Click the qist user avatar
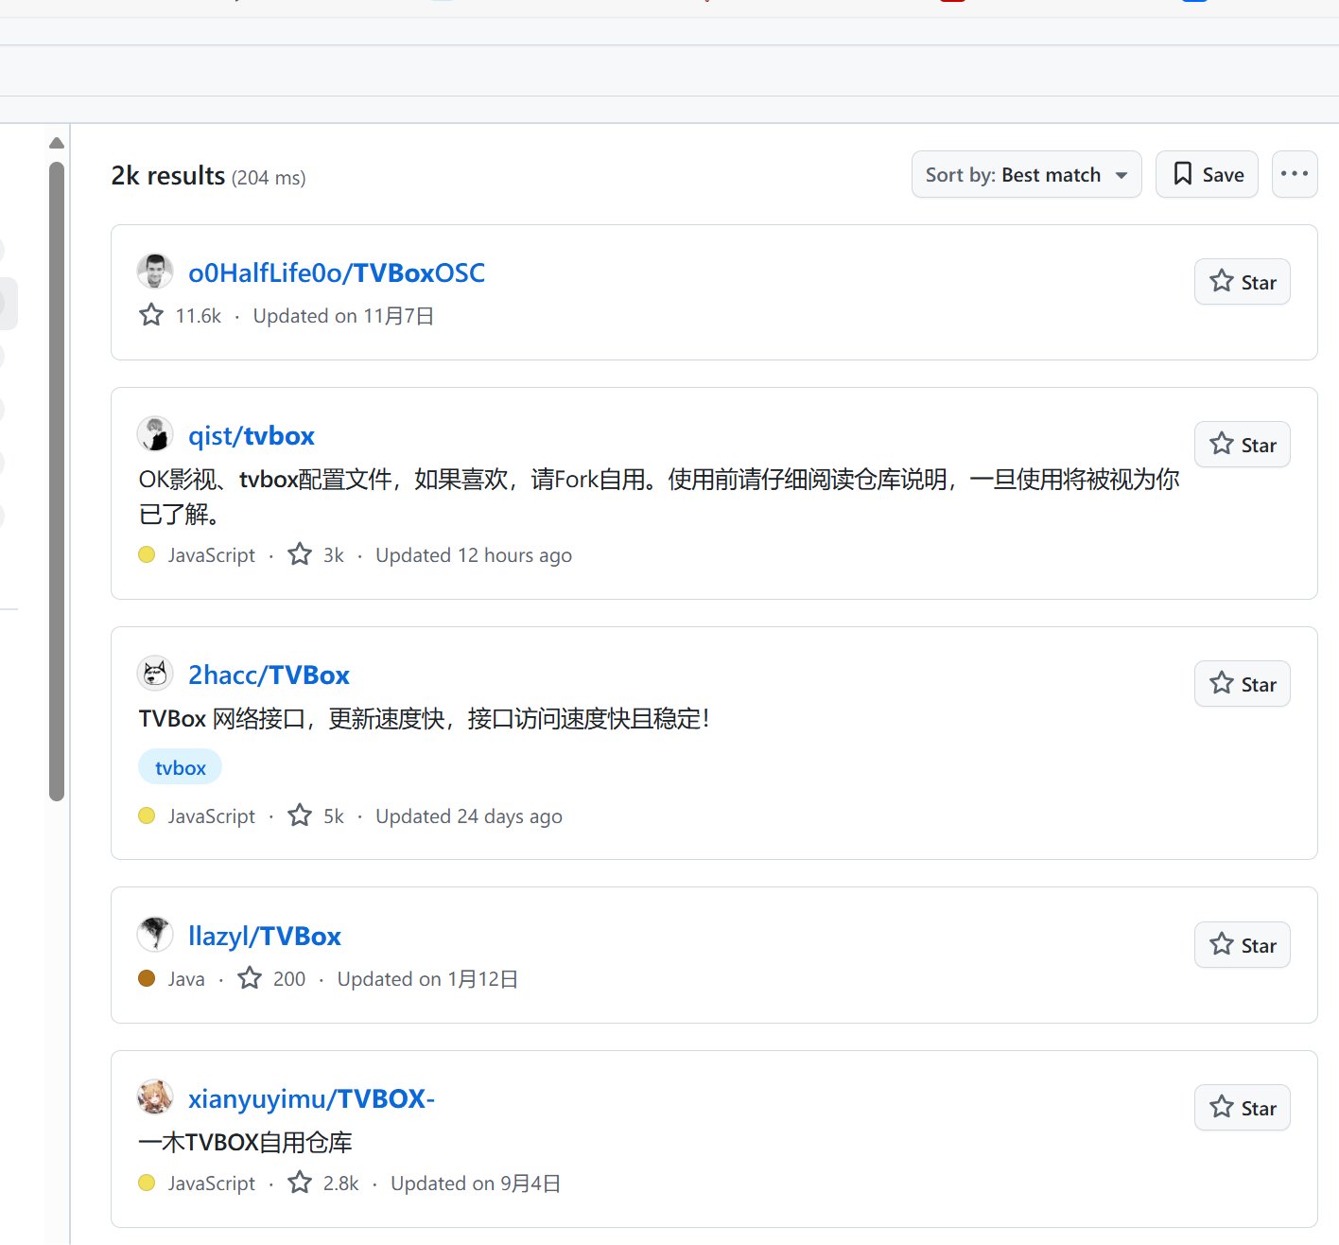 pos(155,434)
